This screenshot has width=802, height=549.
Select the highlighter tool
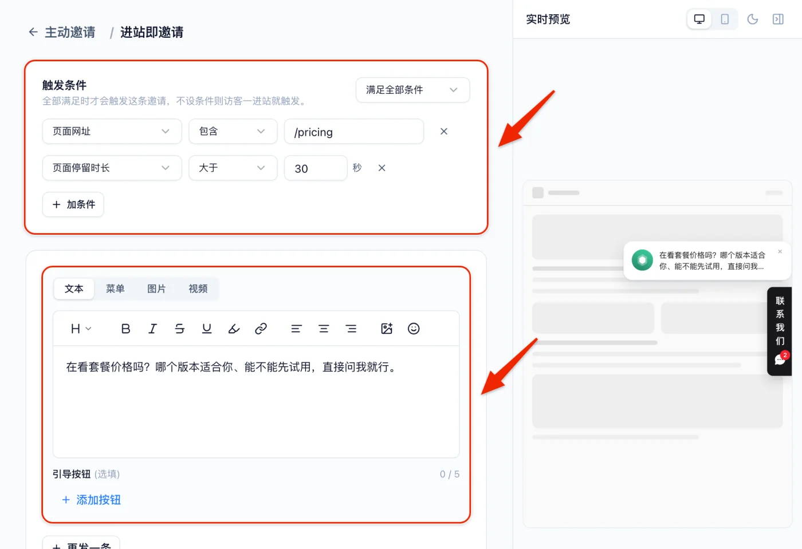point(234,329)
